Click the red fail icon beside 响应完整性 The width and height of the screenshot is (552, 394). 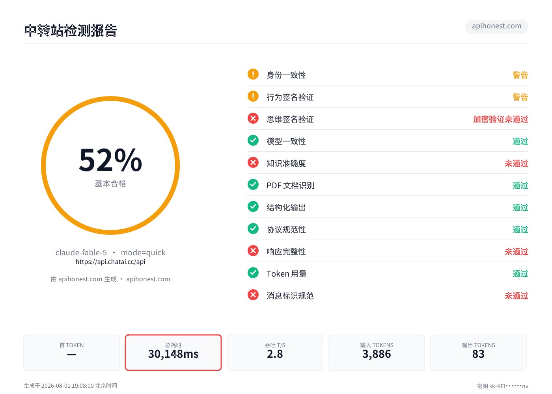click(253, 251)
